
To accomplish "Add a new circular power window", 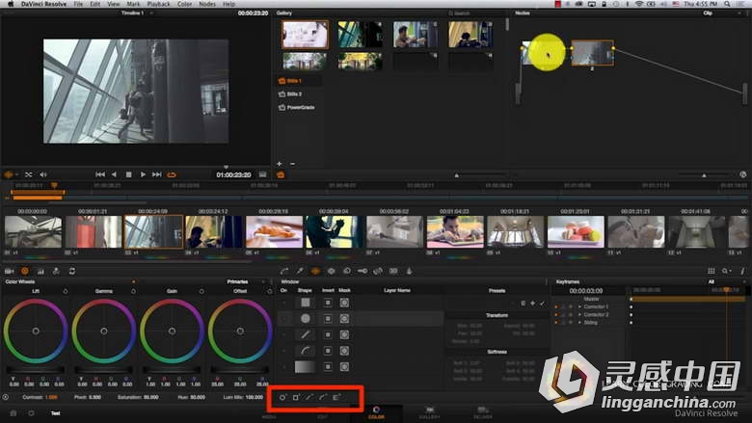I will pos(282,397).
